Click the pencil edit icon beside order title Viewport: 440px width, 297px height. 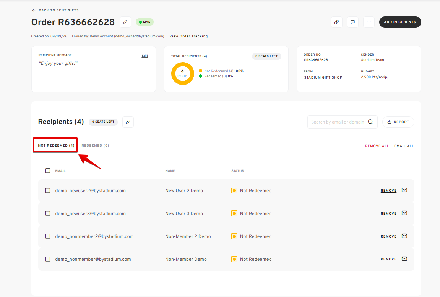[125, 22]
